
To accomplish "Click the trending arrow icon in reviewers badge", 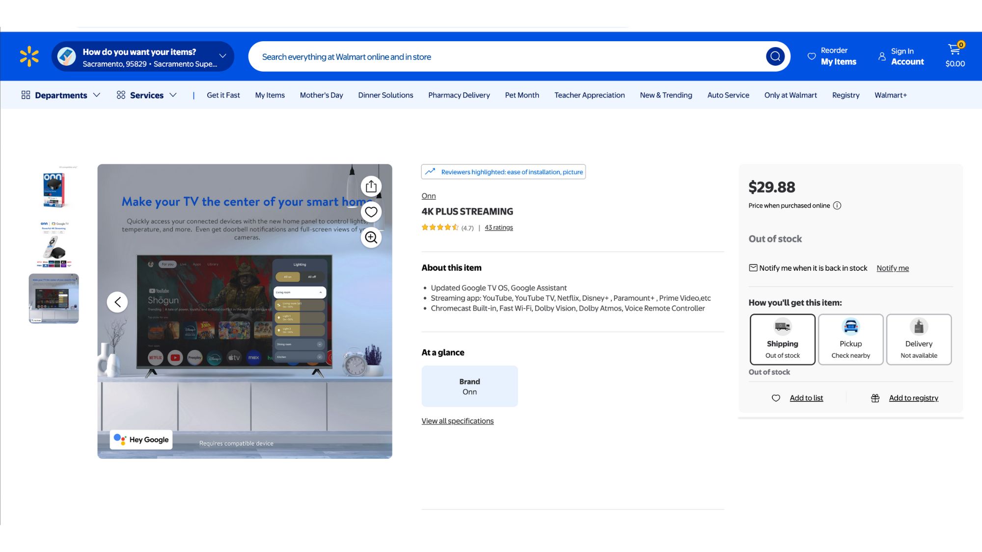I will coord(430,172).
